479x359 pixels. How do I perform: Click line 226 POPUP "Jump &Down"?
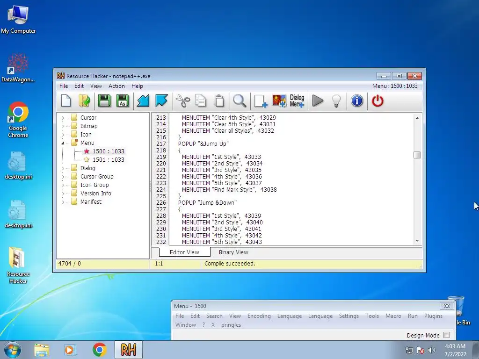coord(207,203)
